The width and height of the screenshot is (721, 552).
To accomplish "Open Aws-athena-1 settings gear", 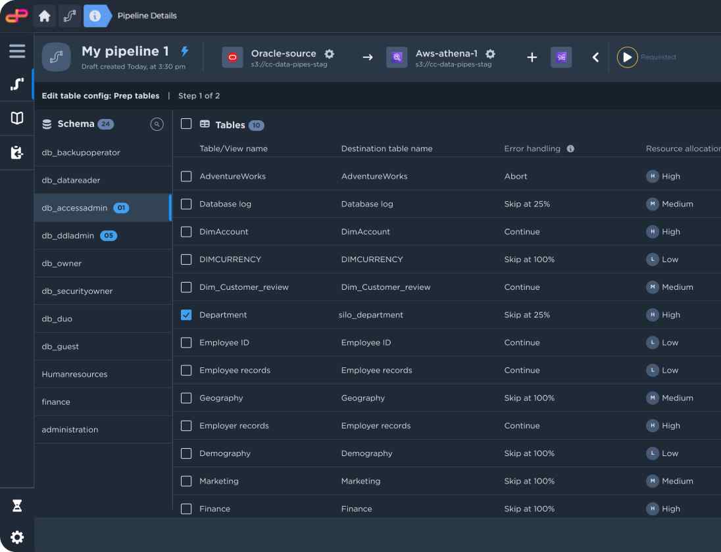I will point(491,54).
